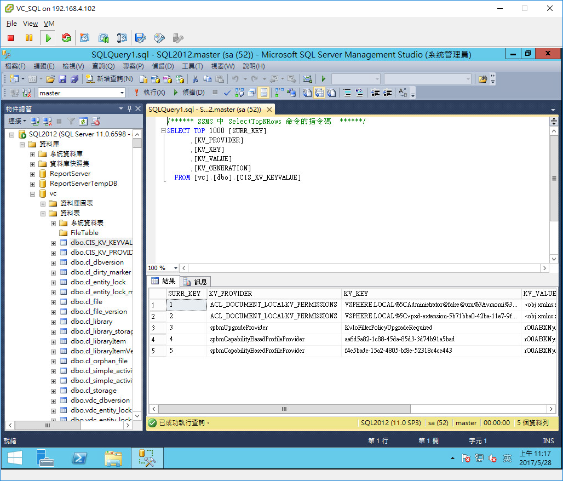Click the Decrease Indent icon

[x=375, y=93]
